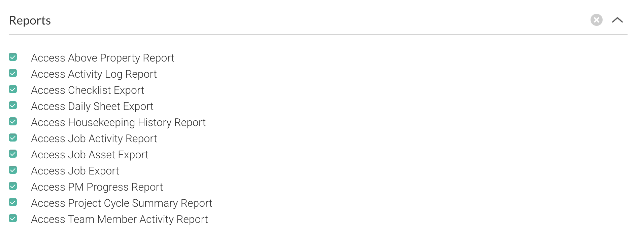Uncheck the Access PM Progress Report checkbox
Image resolution: width=639 pixels, height=238 pixels.
pos(13,186)
